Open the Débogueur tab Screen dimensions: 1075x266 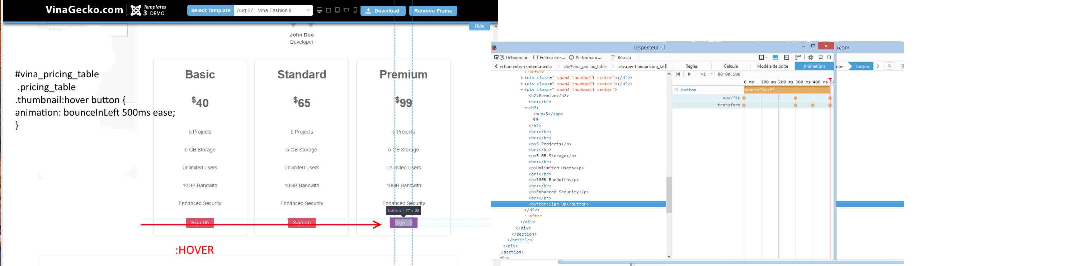point(514,57)
